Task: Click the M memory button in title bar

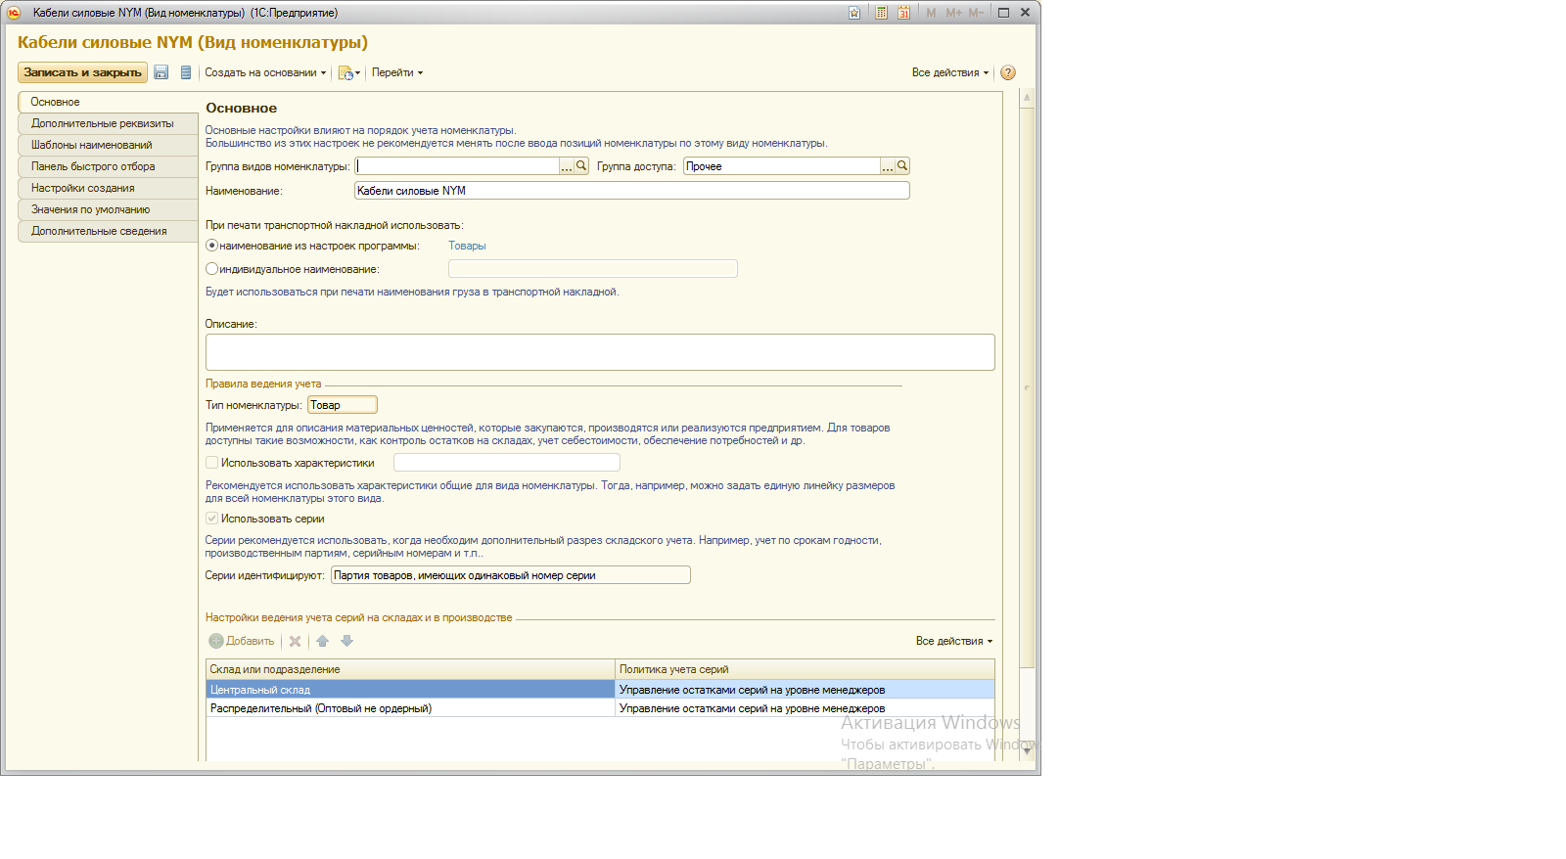Action: (x=931, y=13)
